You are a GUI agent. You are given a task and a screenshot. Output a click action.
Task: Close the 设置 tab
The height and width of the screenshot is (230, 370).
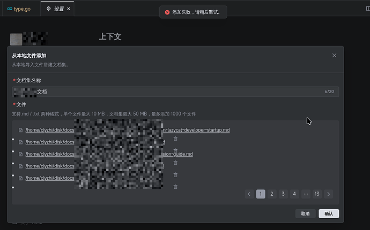click(69, 9)
